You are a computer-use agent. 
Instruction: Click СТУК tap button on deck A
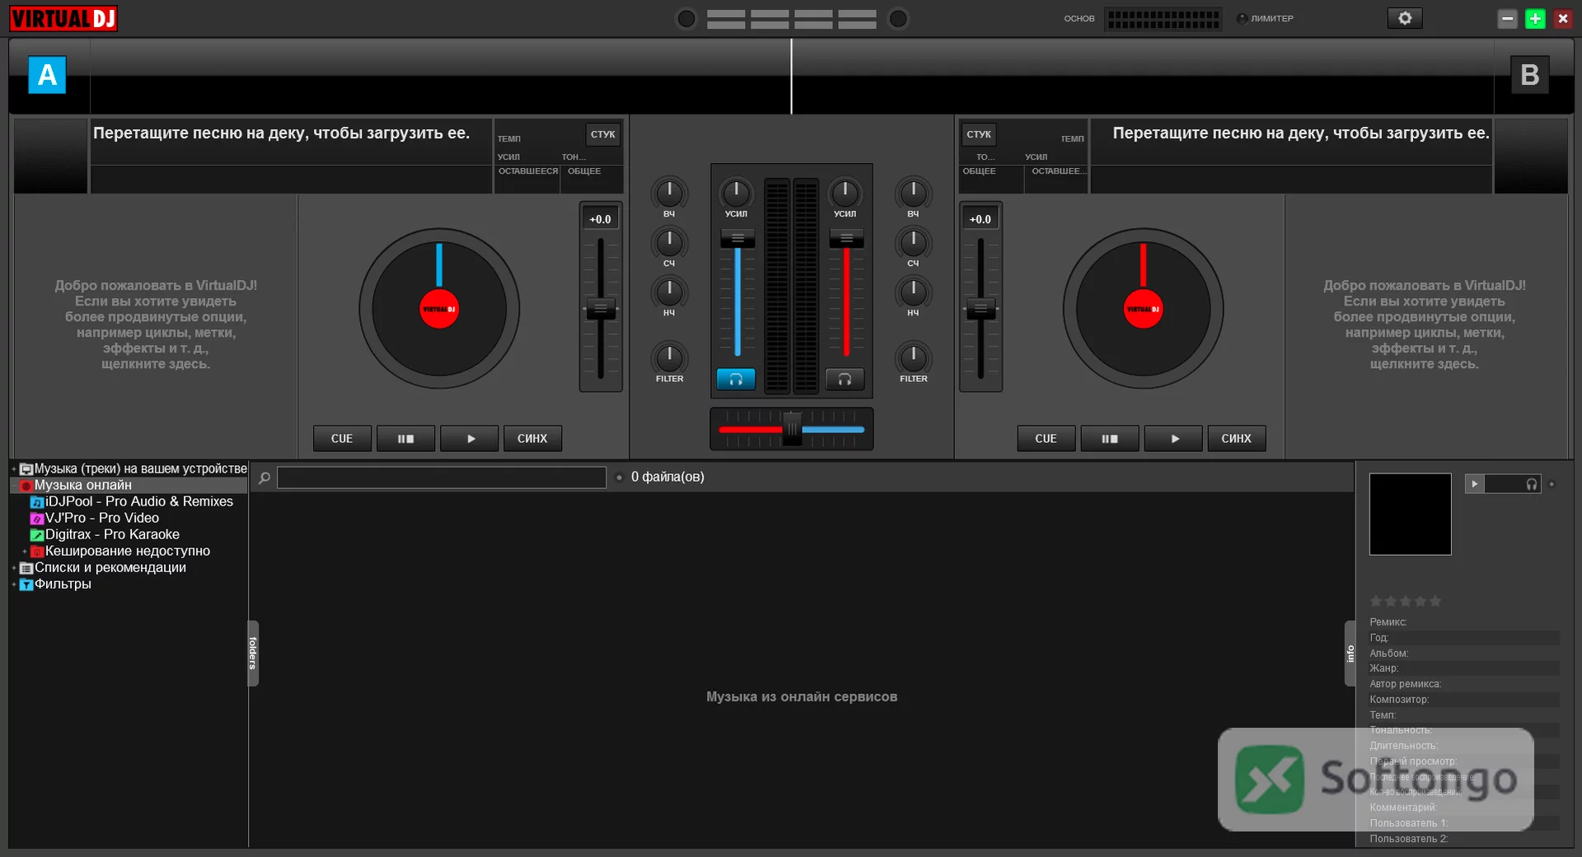pyautogui.click(x=603, y=134)
